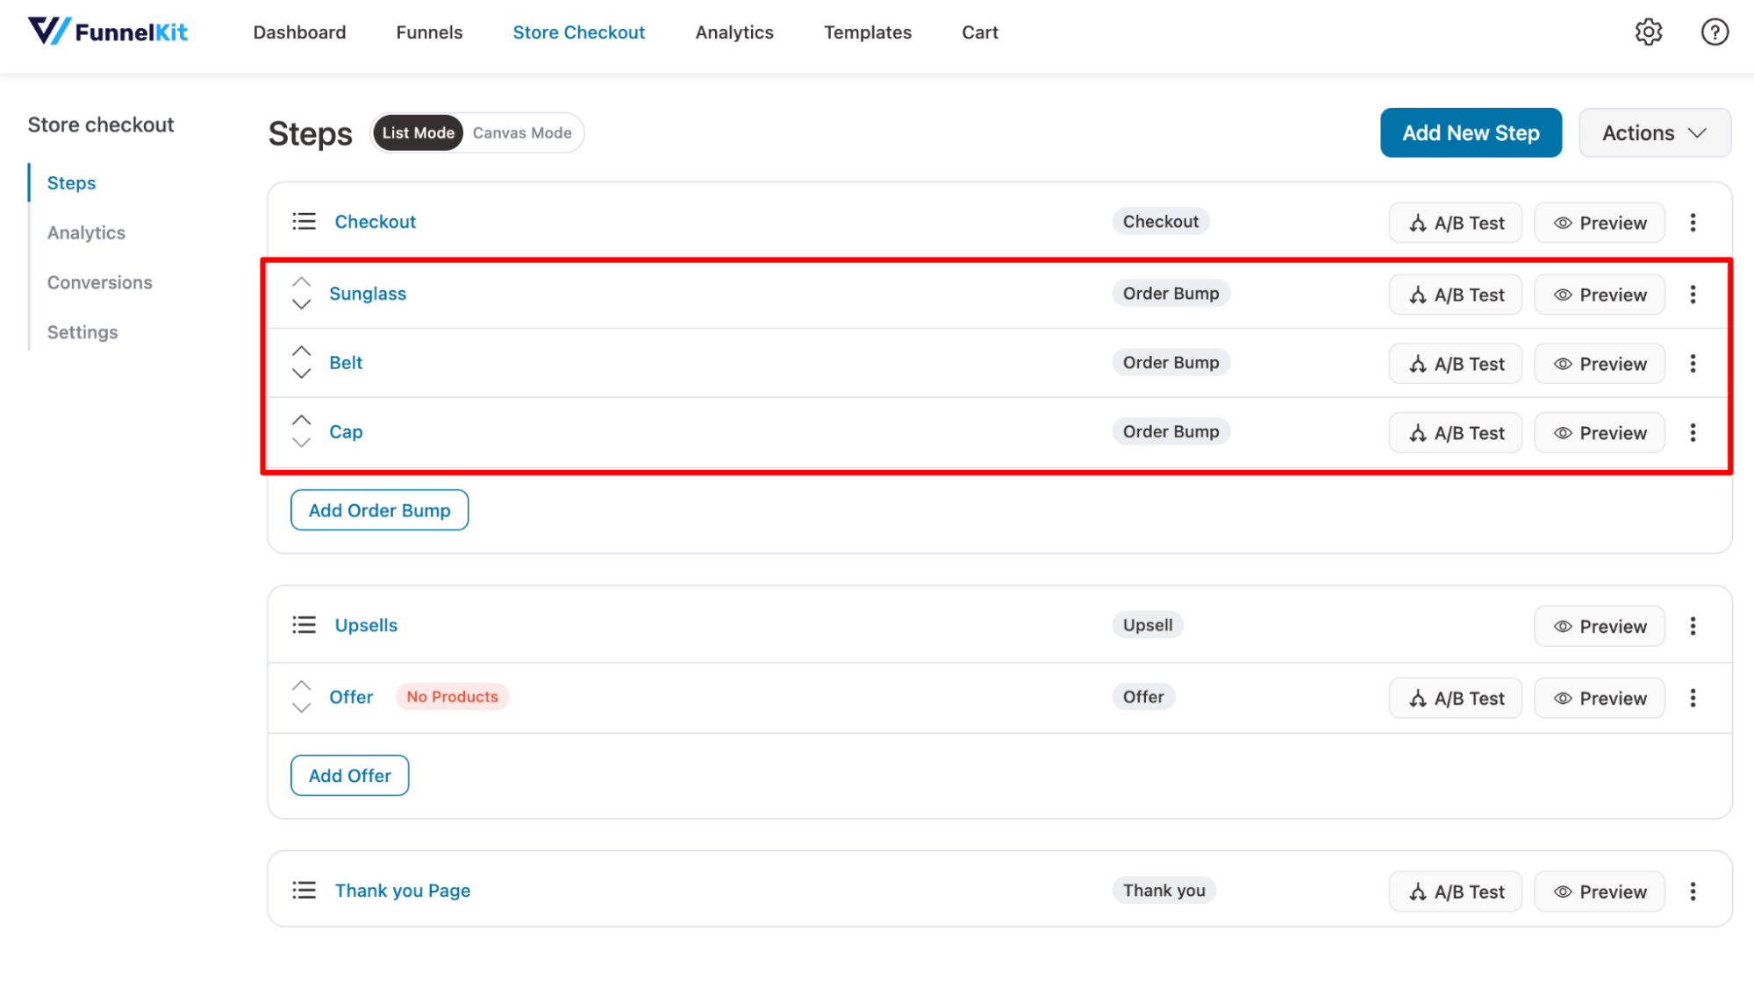Open the three-dot menu for Upsells row
Screen dimensions: 1754x1002
(1693, 627)
